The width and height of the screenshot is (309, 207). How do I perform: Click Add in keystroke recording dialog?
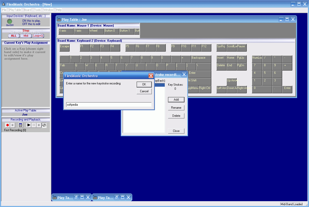click(x=176, y=100)
